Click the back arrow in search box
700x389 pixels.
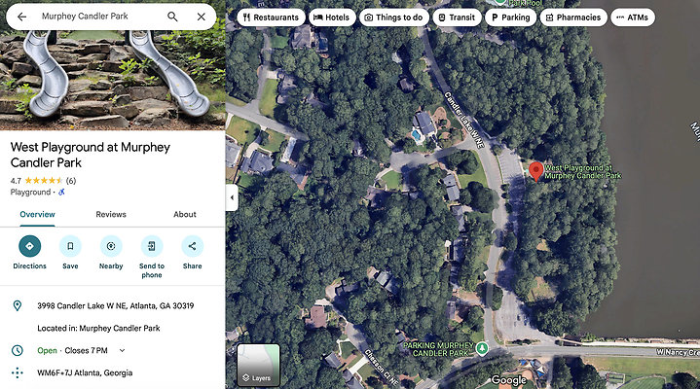21,17
